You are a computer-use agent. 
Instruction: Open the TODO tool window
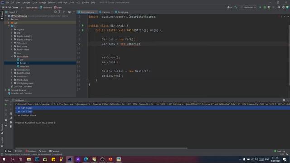click(18, 151)
